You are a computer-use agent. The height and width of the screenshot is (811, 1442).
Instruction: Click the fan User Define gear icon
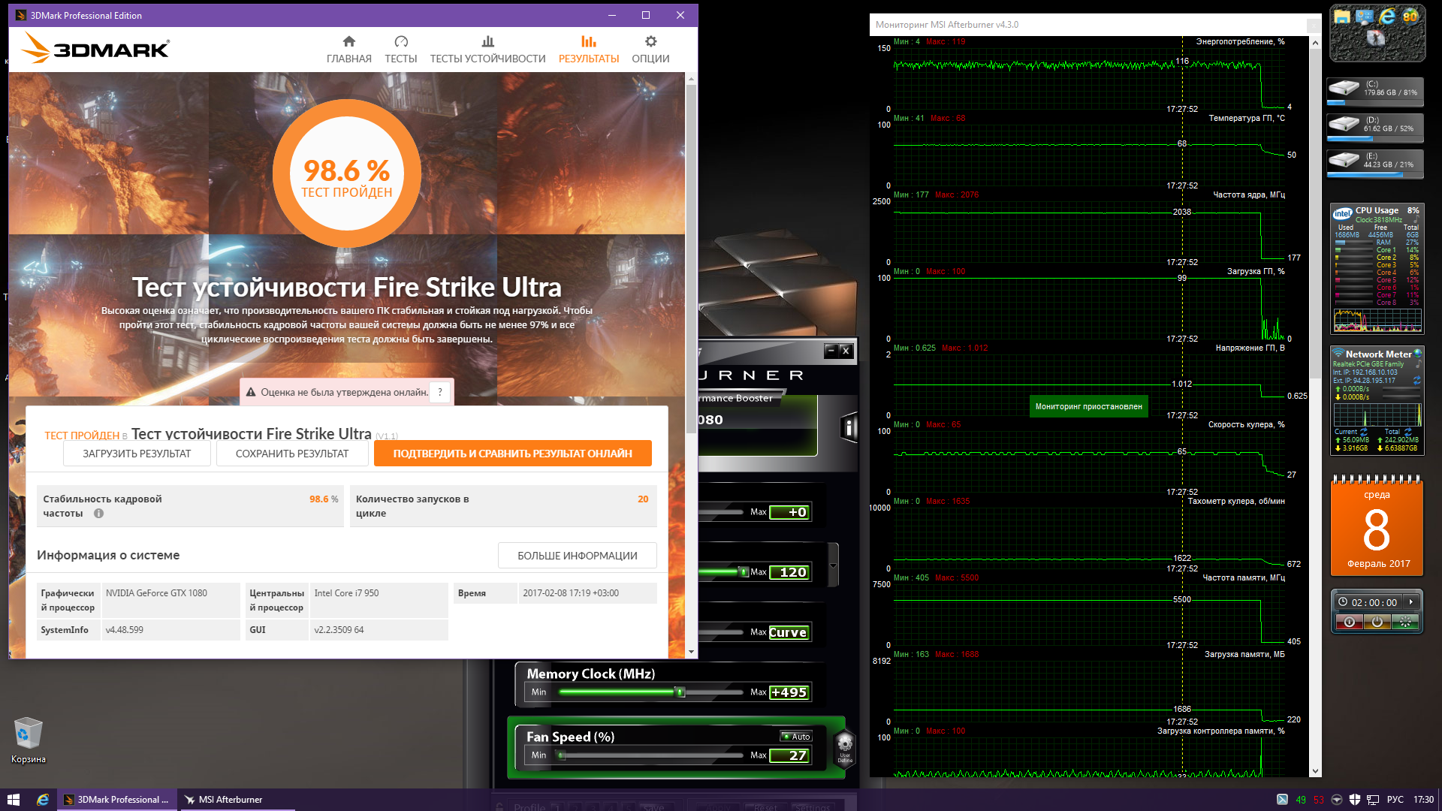pyautogui.click(x=845, y=745)
